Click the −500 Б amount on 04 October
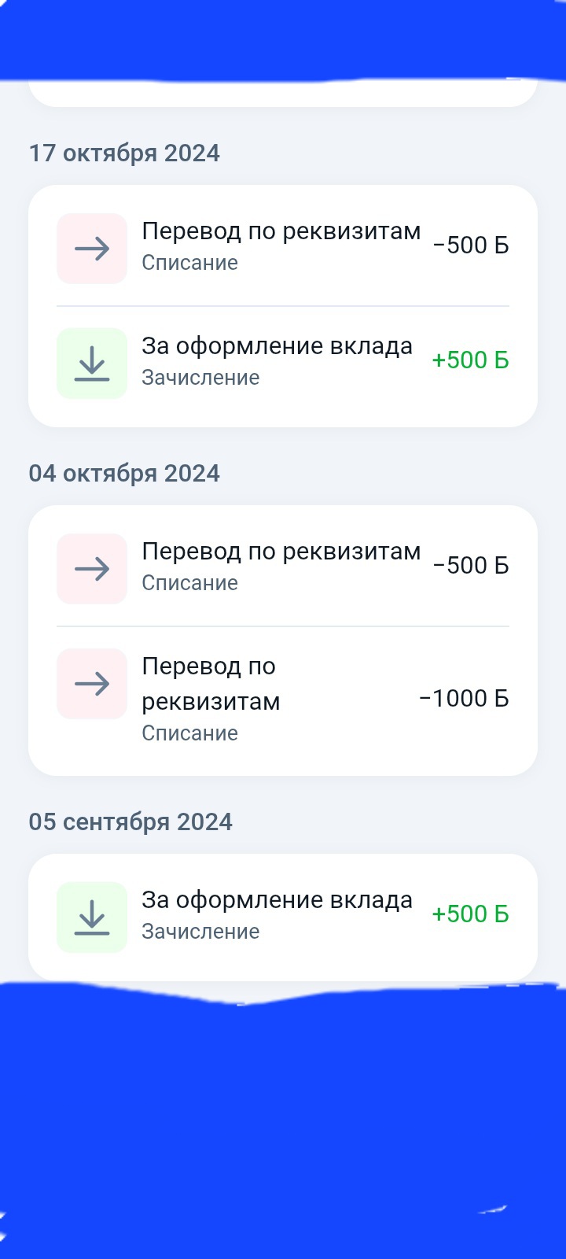566x1259 pixels. [x=471, y=566]
